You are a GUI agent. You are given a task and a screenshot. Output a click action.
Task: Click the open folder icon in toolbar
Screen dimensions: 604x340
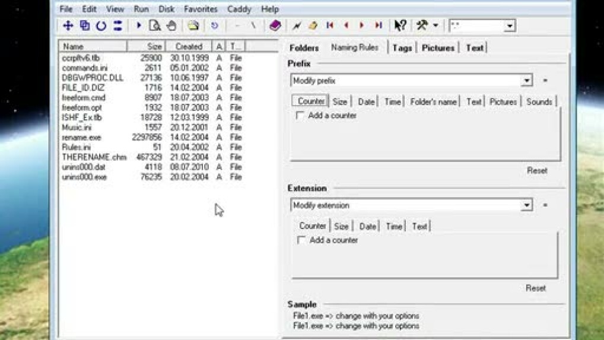pos(193,26)
